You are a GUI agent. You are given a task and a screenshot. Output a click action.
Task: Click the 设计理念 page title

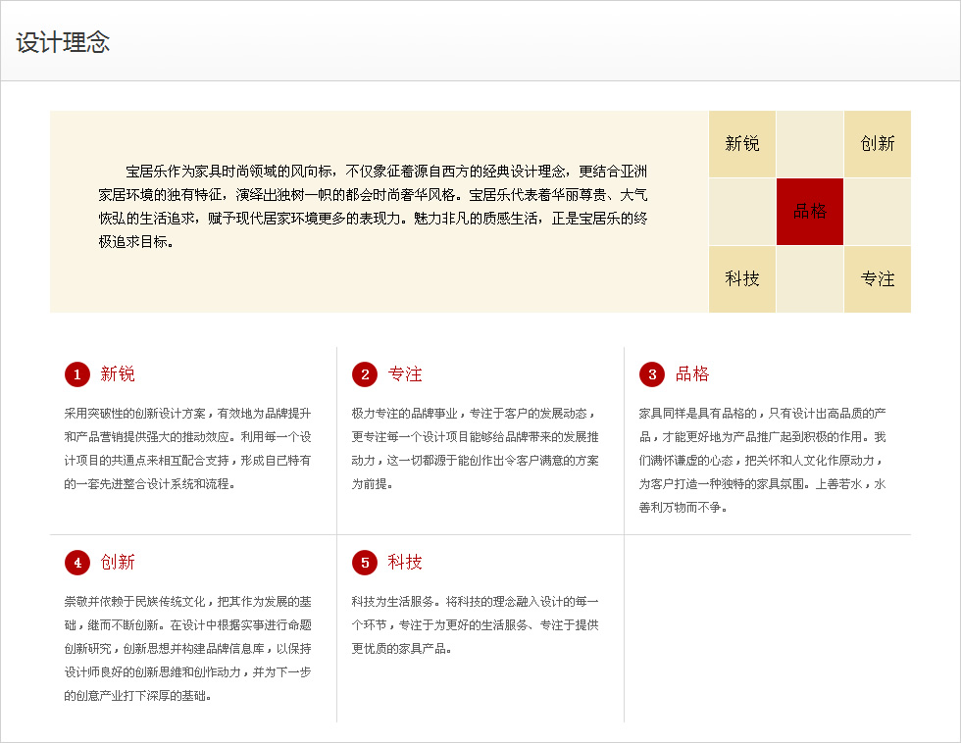coord(63,42)
